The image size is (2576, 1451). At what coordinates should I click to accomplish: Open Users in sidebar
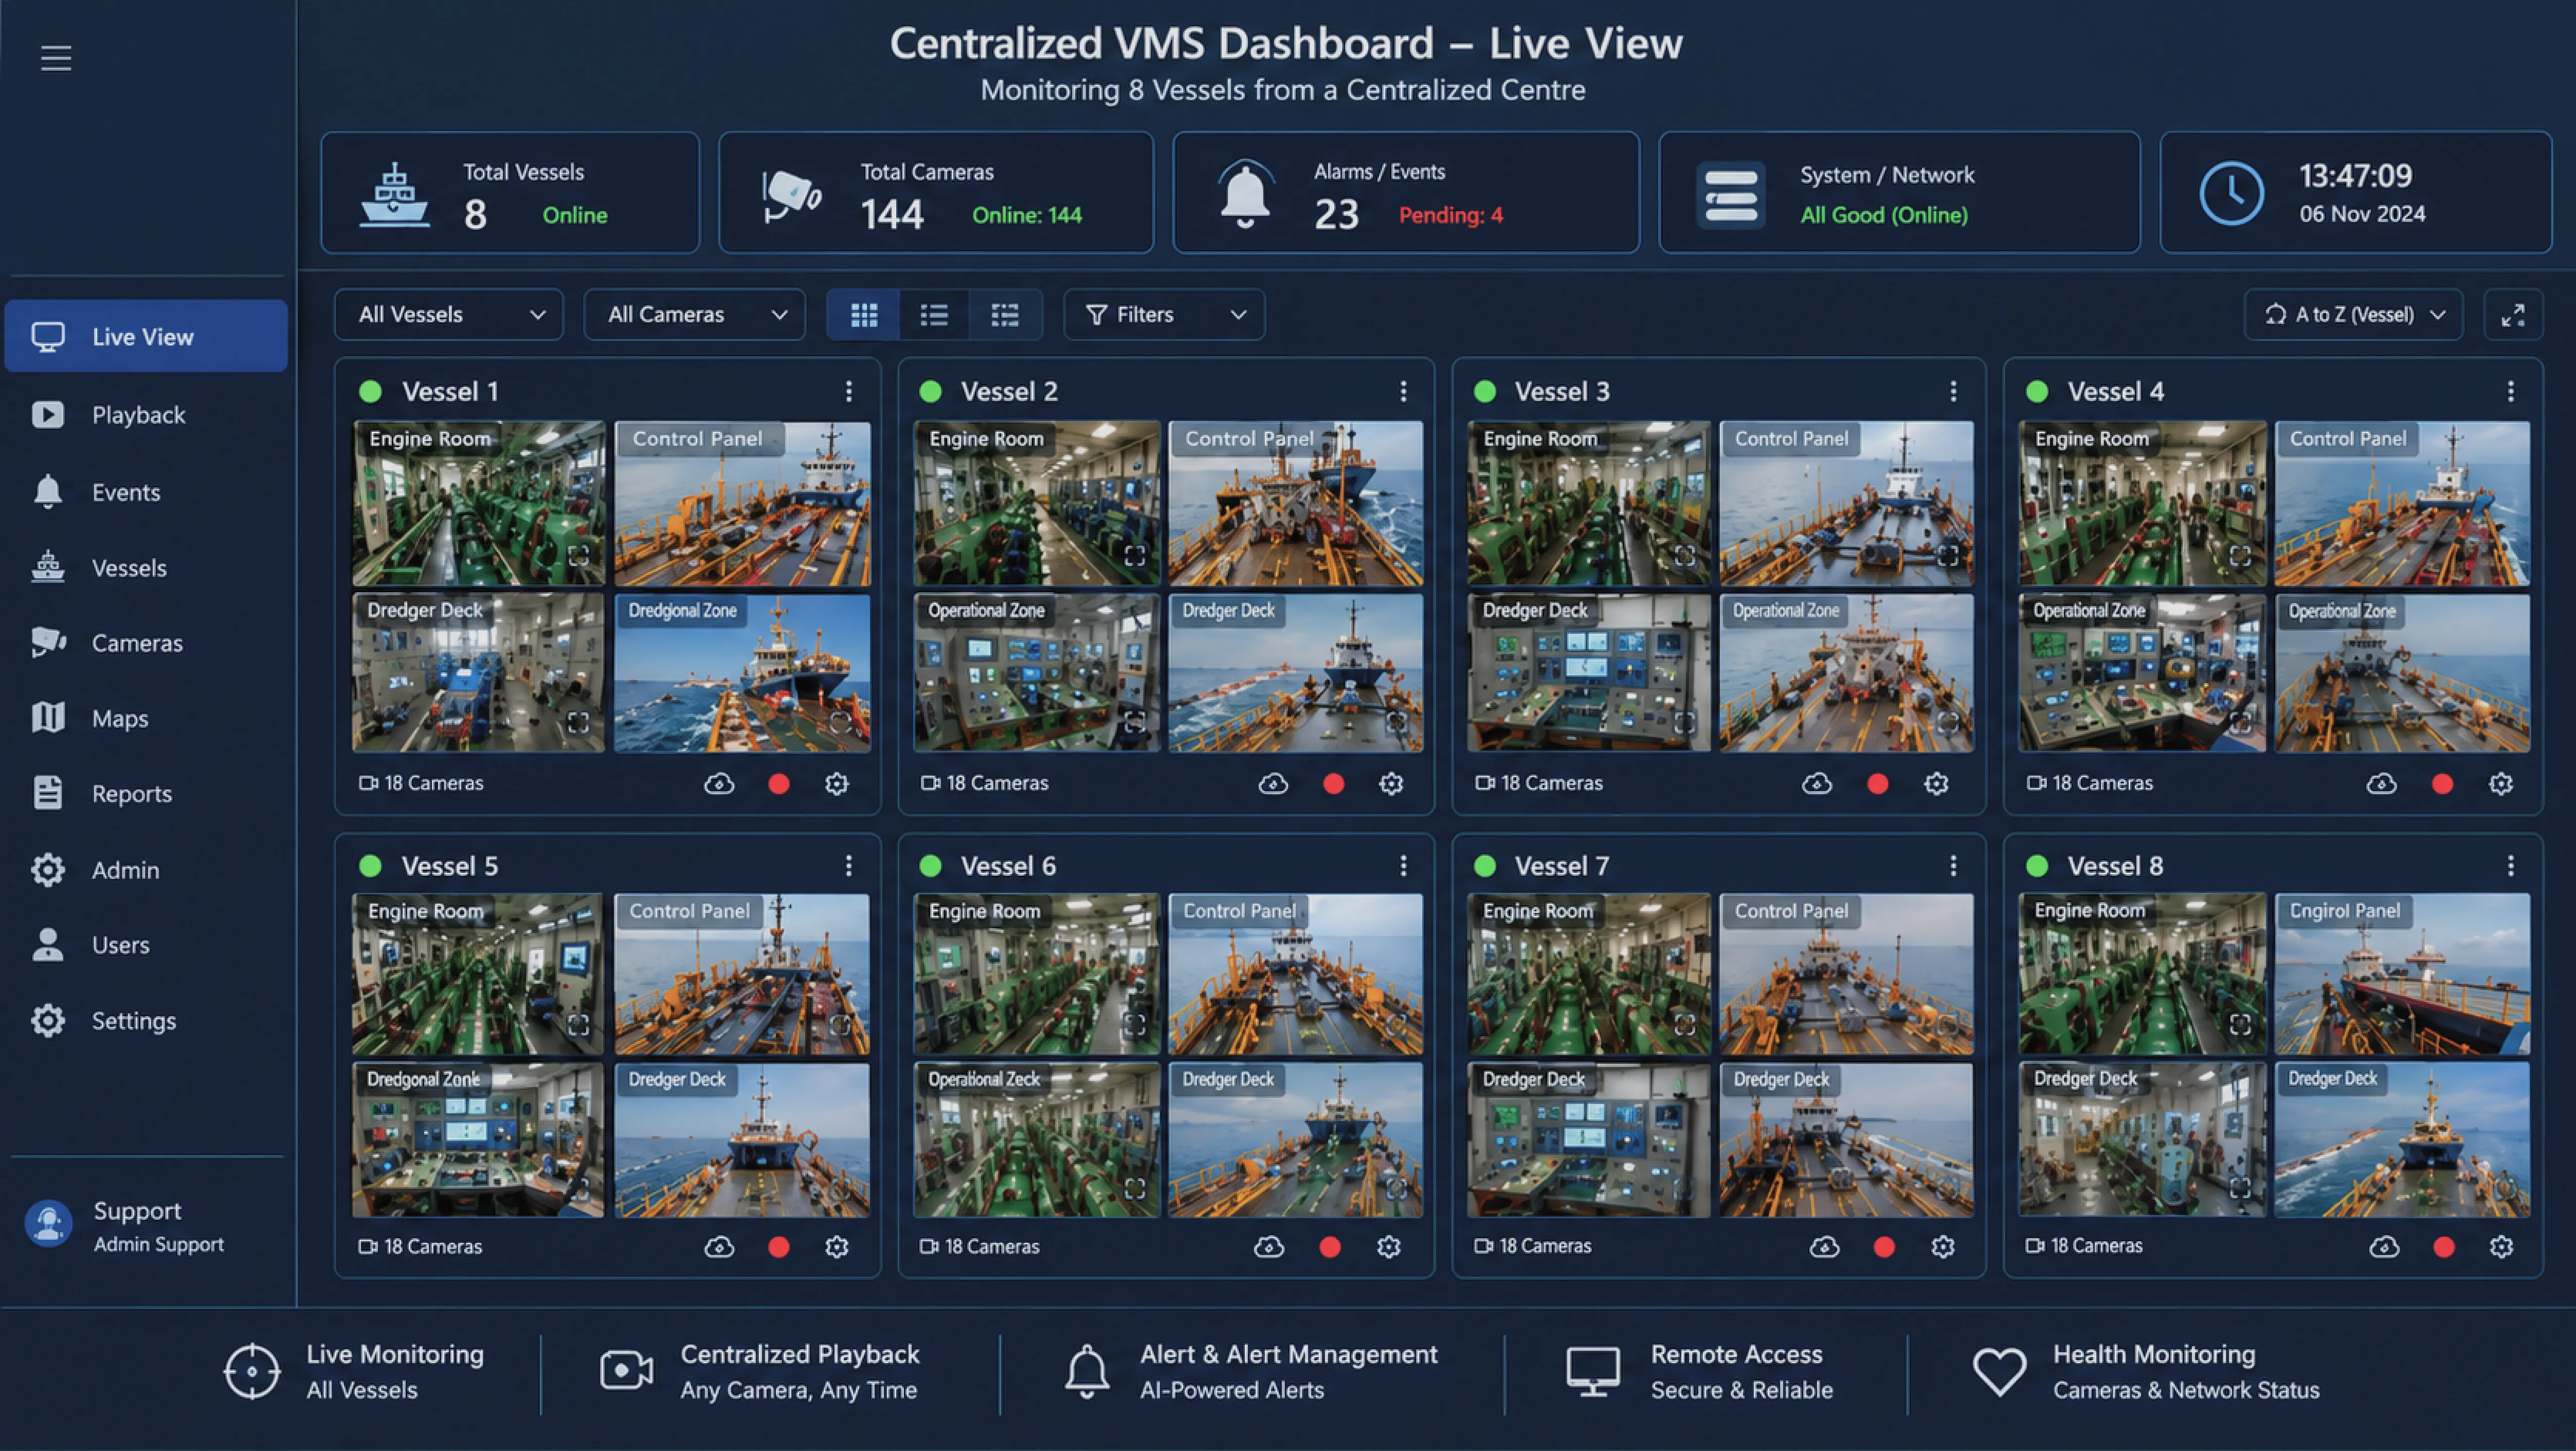tap(146, 944)
